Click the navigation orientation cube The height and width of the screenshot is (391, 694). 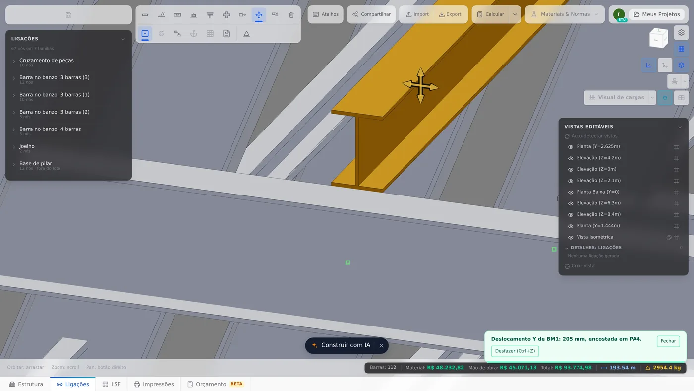pyautogui.click(x=659, y=39)
